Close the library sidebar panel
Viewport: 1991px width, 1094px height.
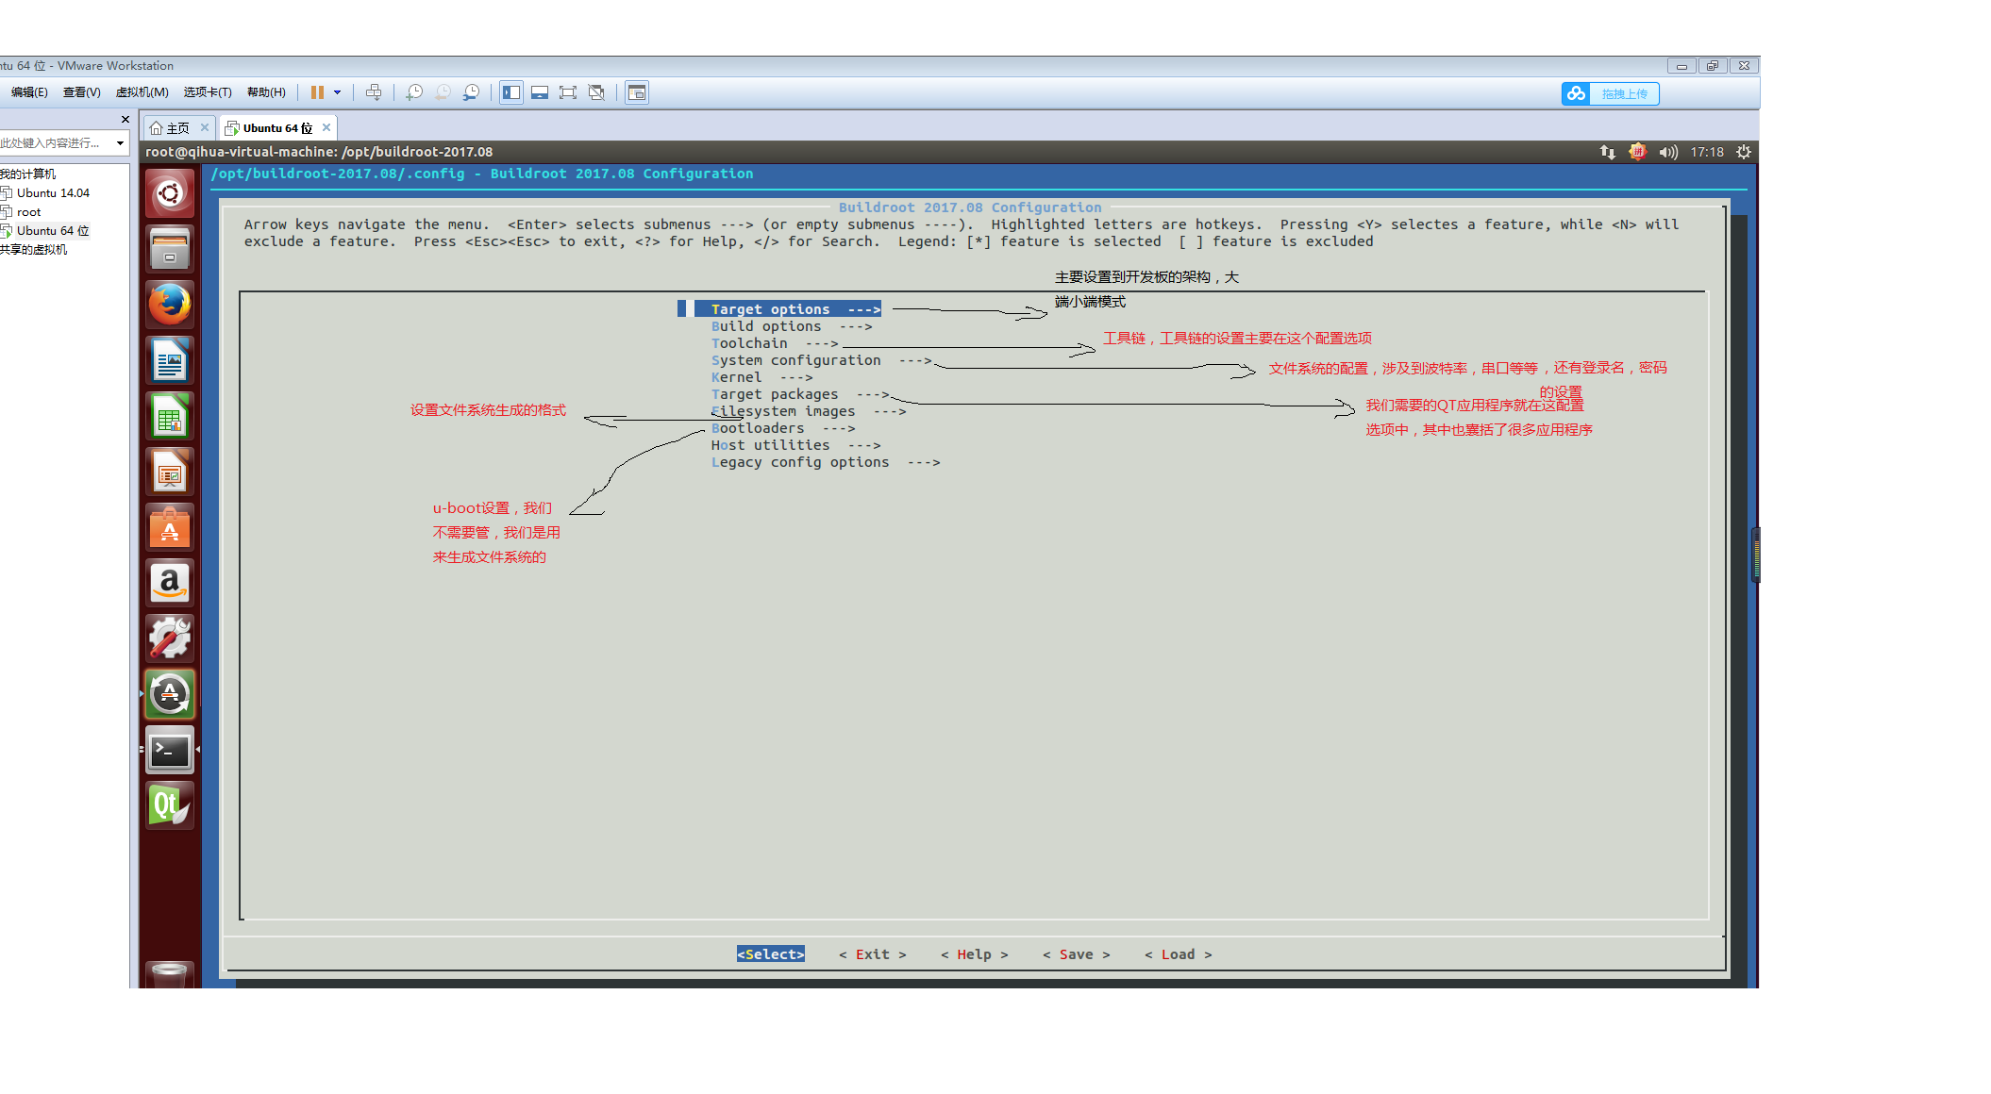pyautogui.click(x=125, y=119)
